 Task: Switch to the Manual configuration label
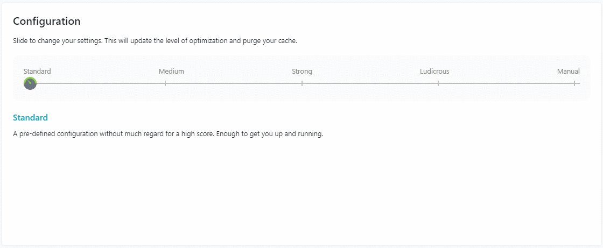(x=568, y=71)
